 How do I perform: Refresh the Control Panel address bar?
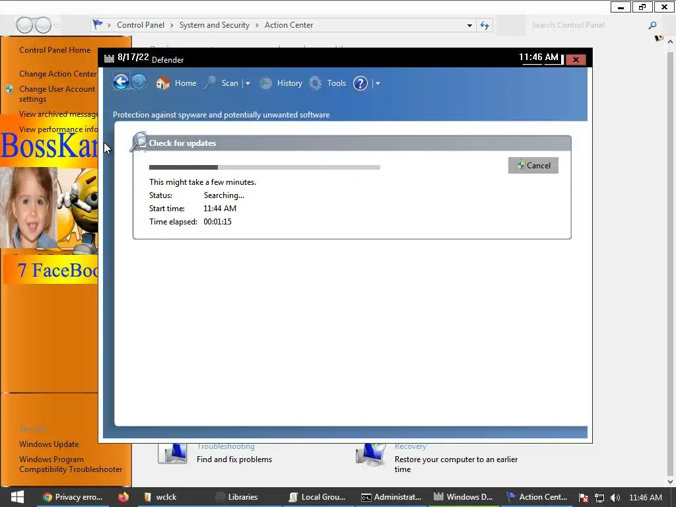click(485, 26)
